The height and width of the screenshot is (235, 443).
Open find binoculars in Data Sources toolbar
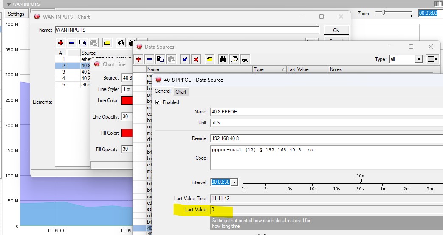coord(223,59)
